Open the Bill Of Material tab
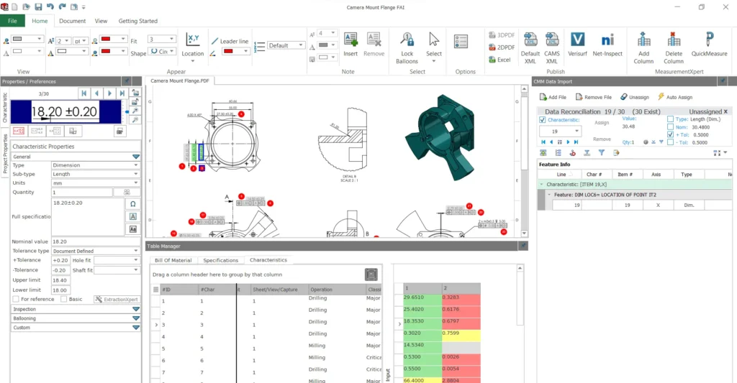Screen dimensions: 737x383 pos(173,260)
